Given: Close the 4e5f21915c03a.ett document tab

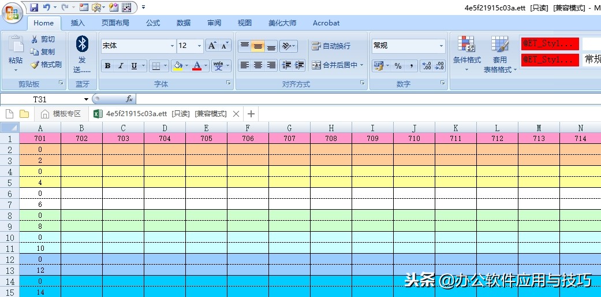Looking at the screenshot, I should pyautogui.click(x=236, y=114).
